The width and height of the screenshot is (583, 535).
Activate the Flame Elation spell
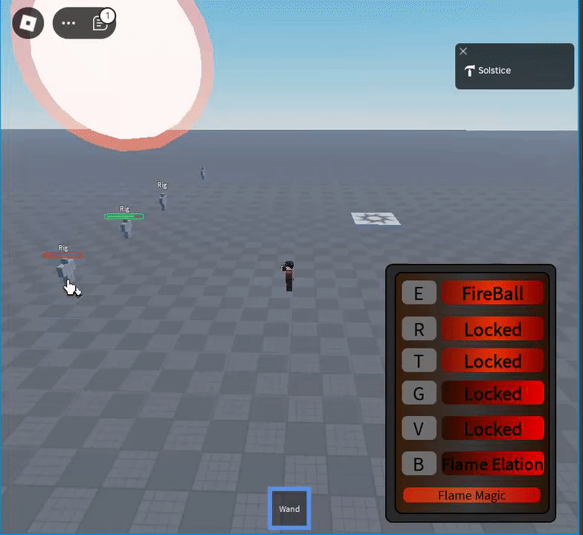[x=492, y=464]
